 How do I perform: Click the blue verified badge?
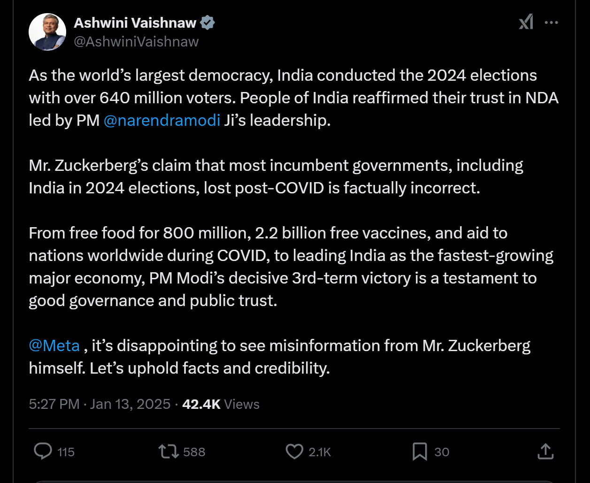click(207, 23)
